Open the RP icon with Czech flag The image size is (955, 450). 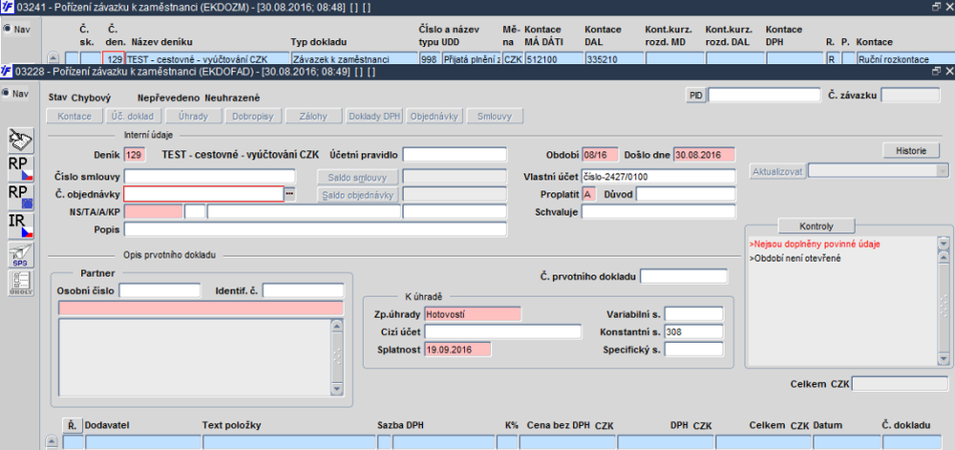(21, 169)
